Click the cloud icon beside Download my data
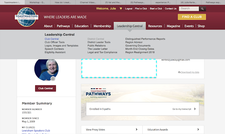The width and height of the screenshot is (225, 134). 179,72
